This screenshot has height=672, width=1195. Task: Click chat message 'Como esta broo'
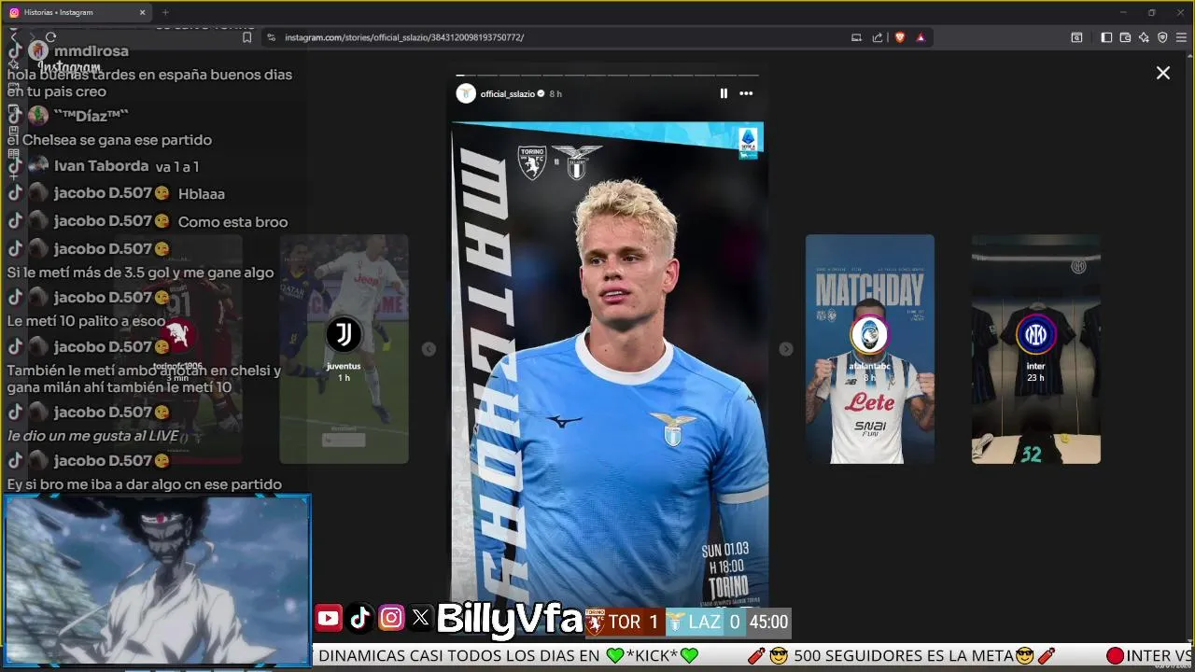coord(232,222)
